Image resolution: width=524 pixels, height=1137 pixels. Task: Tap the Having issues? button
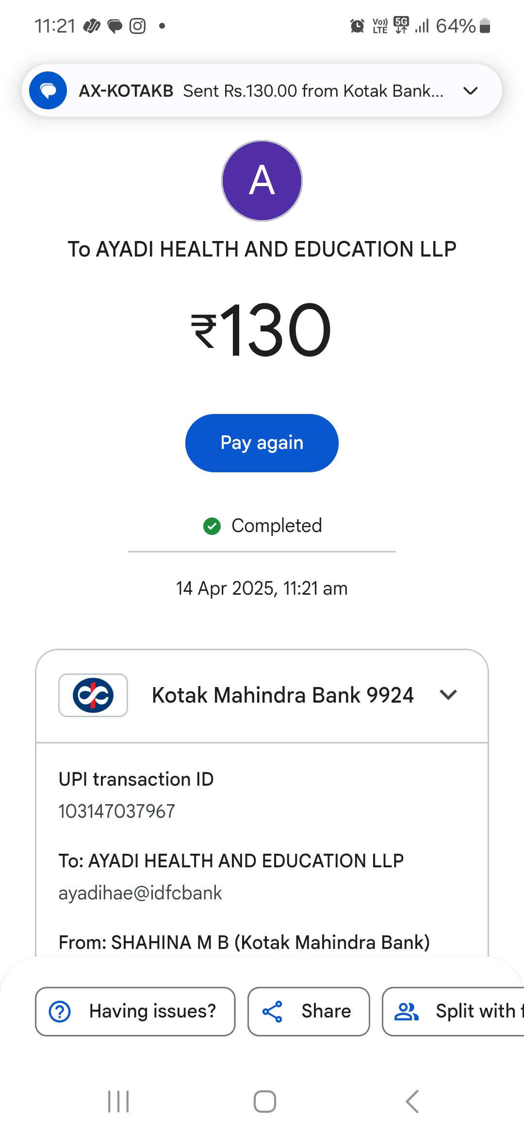coord(135,1012)
